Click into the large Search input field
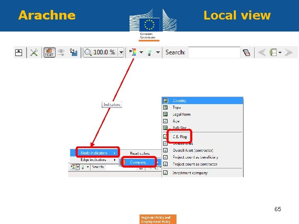 (214, 52)
